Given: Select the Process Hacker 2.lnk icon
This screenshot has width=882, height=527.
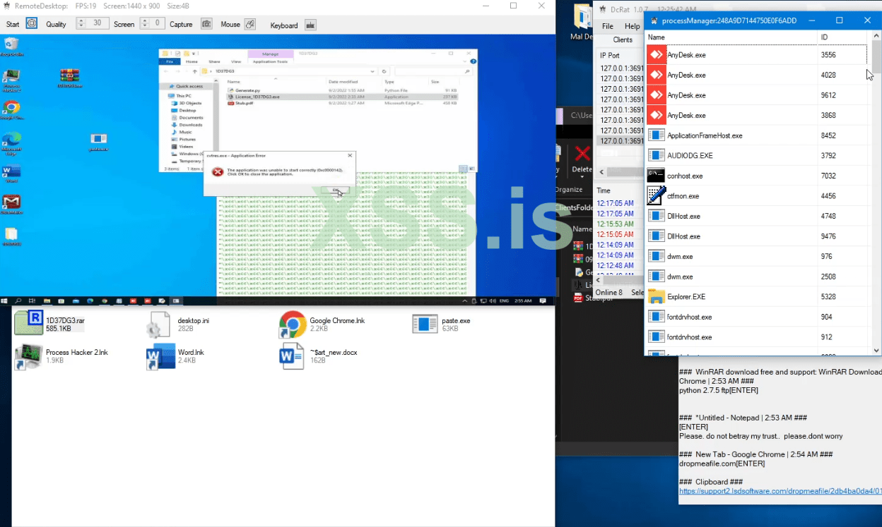Looking at the screenshot, I should pos(28,356).
